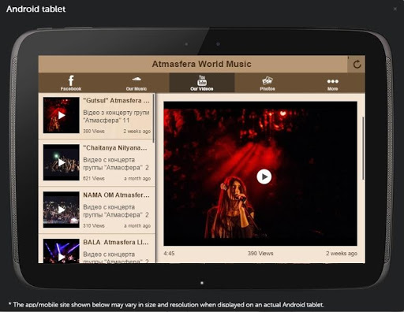Play the NAMA OM Atmasfer thumbnail
The width and height of the screenshot is (404, 312).
tap(62, 210)
